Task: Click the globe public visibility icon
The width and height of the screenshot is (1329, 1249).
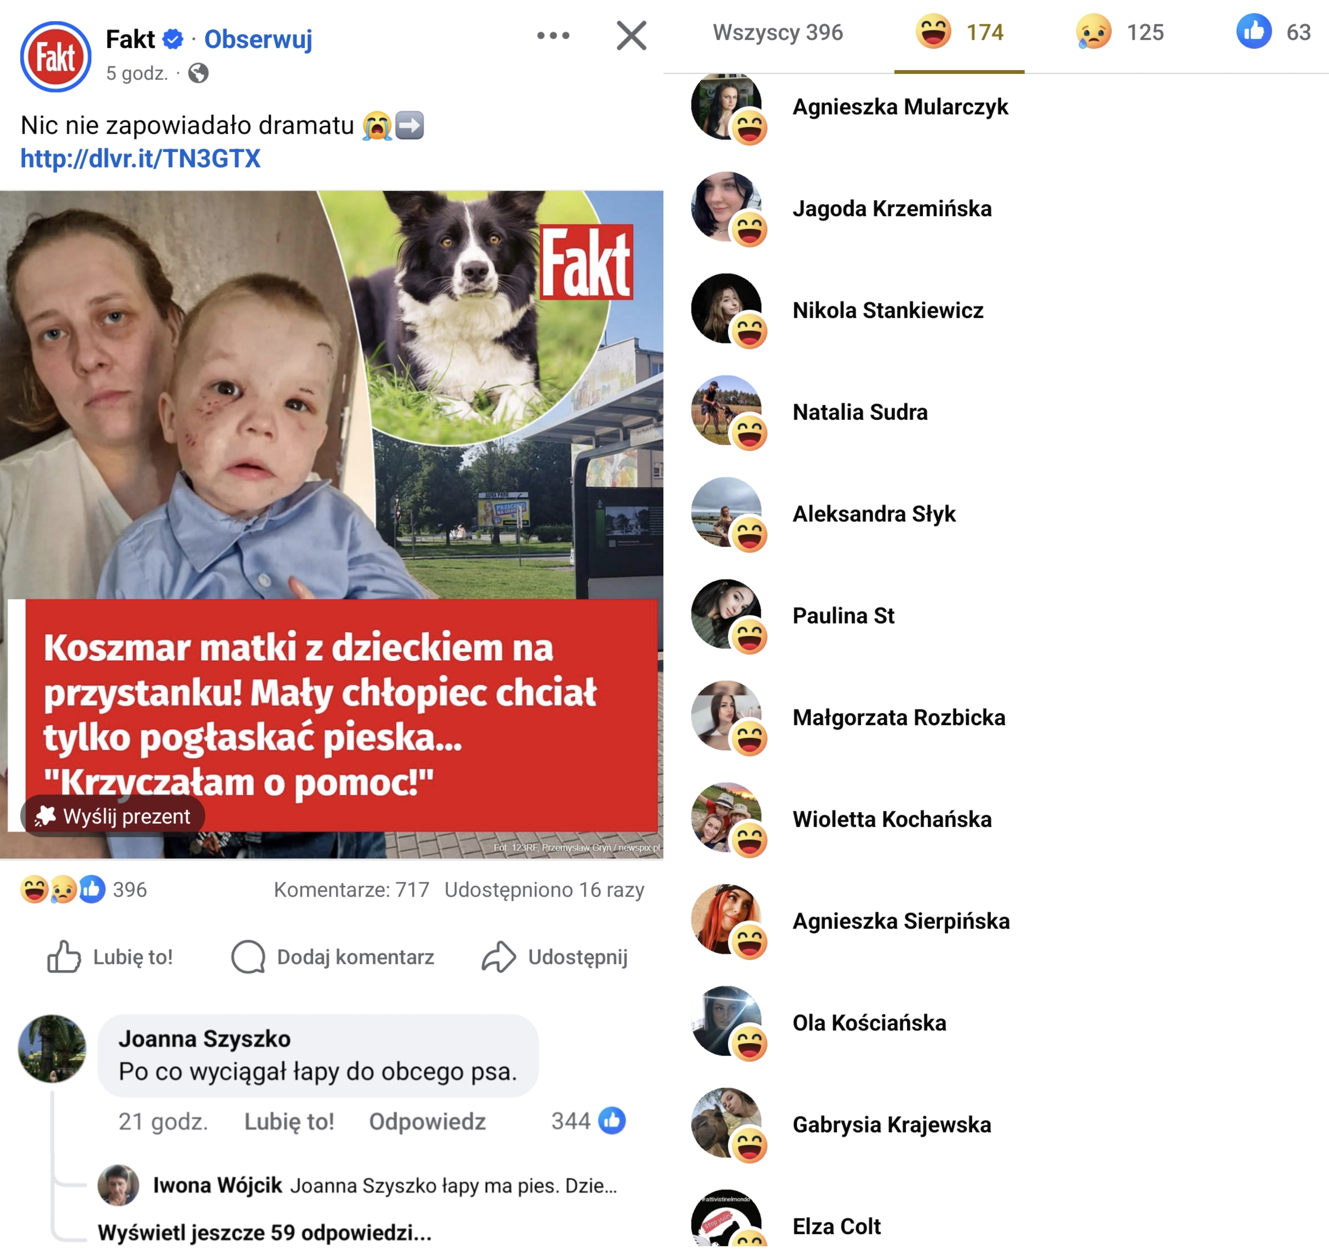Action: (198, 73)
